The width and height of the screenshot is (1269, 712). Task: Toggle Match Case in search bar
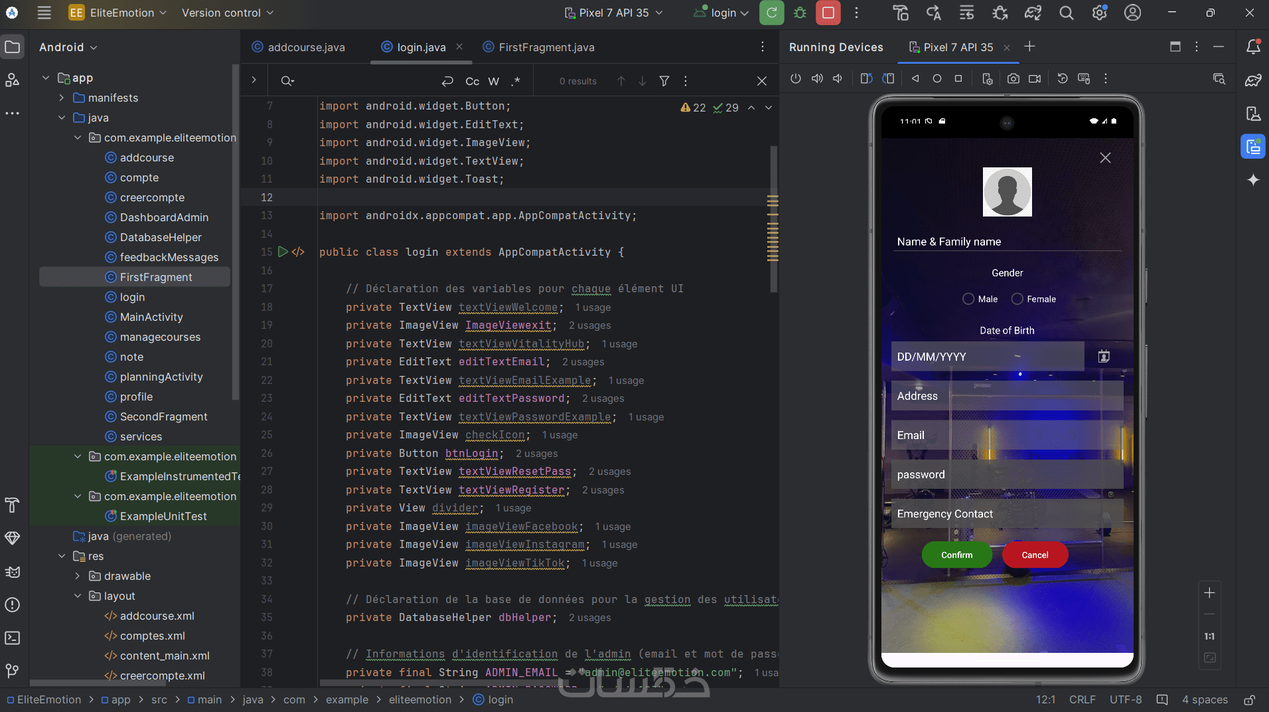[472, 81]
